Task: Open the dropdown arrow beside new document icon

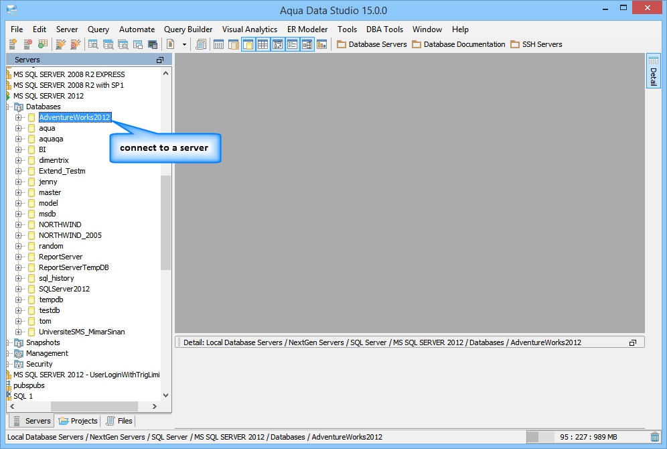Action: coord(184,44)
